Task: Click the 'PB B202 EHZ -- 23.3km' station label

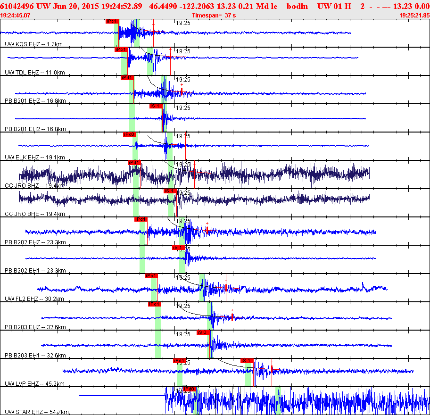Action: [x=35, y=242]
